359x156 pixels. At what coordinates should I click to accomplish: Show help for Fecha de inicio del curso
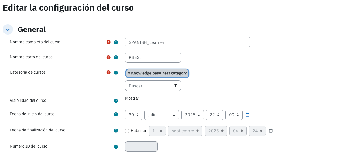coord(116,114)
